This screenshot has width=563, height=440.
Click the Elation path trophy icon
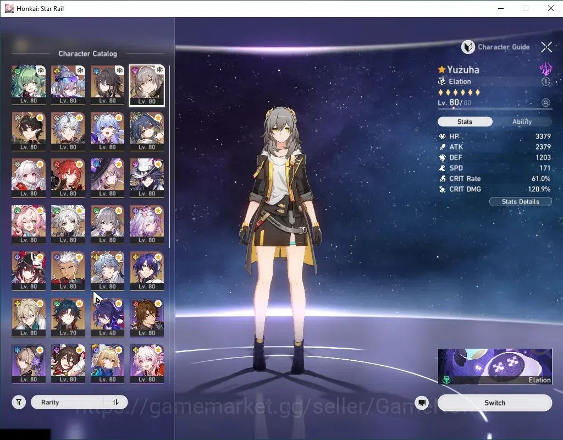point(441,81)
